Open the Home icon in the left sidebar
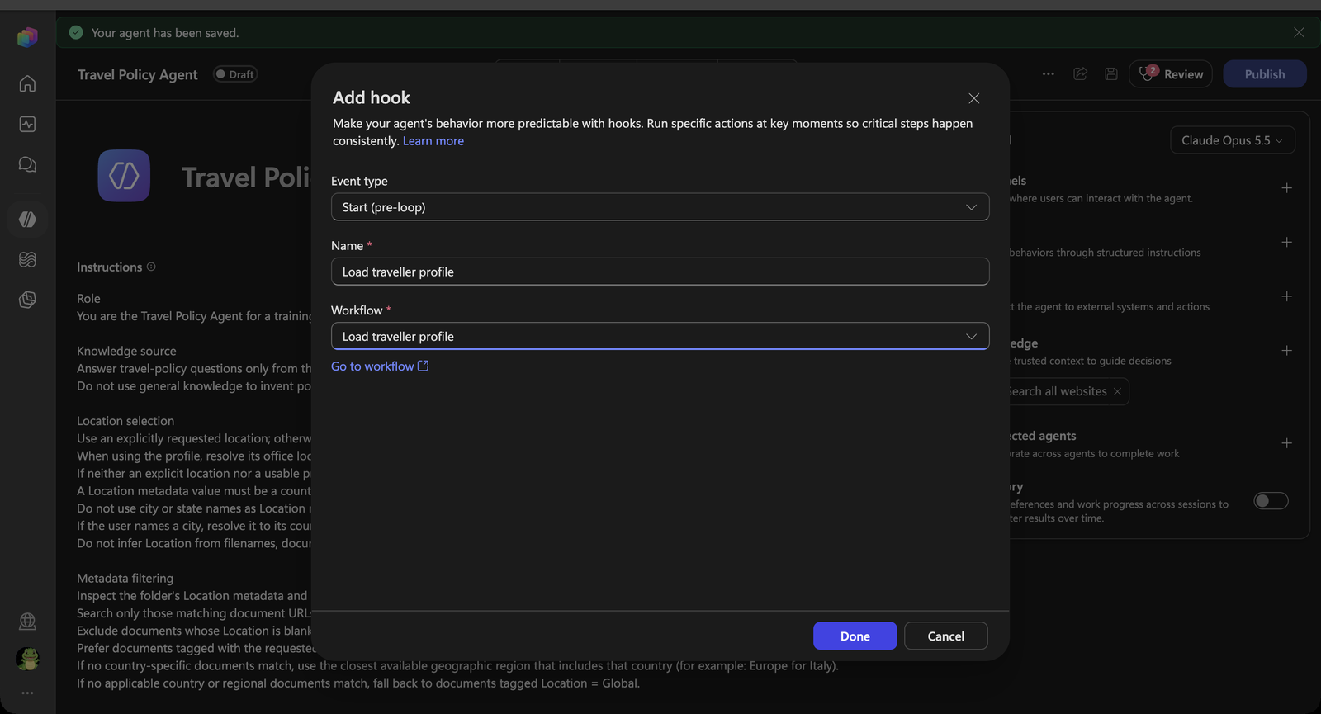Screen dimensions: 1321x714 click(27, 83)
